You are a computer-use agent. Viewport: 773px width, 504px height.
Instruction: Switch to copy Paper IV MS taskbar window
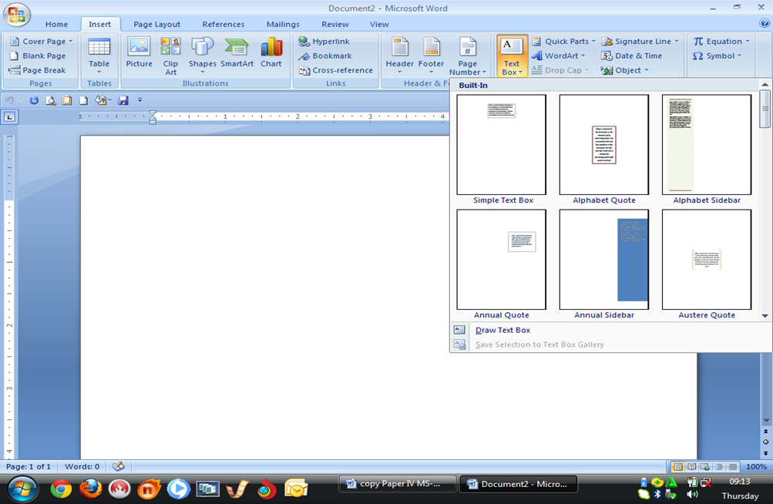[x=397, y=484]
